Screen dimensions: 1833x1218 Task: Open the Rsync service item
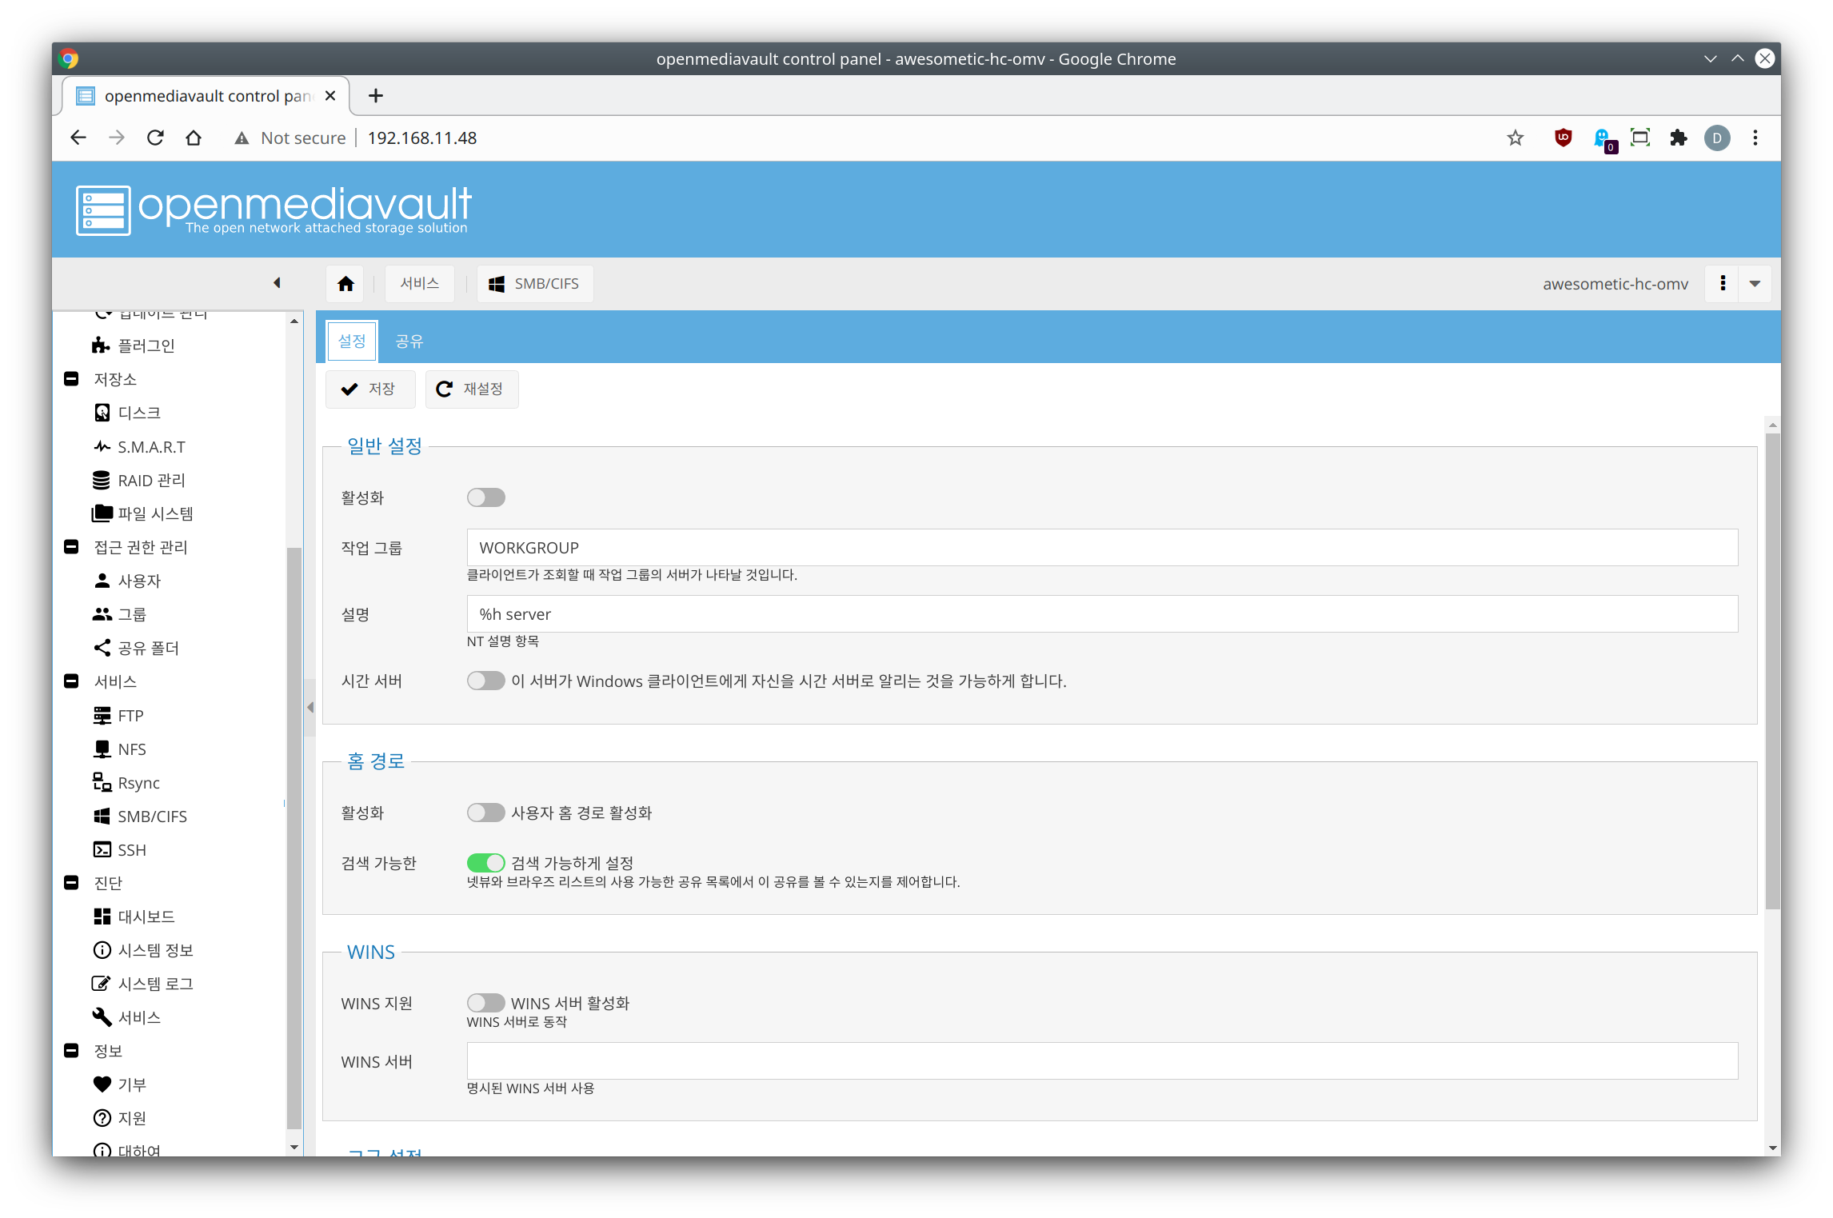[138, 783]
